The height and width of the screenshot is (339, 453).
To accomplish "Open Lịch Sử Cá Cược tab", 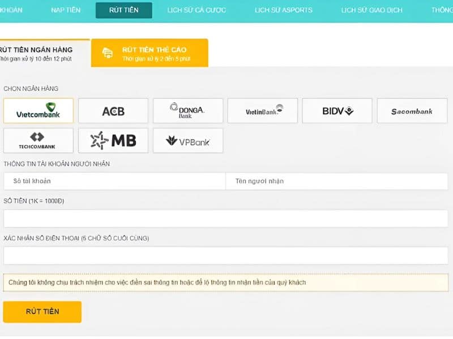I will (x=196, y=10).
